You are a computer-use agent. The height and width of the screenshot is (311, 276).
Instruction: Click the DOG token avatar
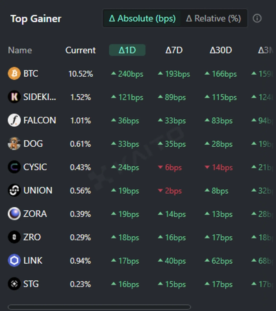pos(14,144)
